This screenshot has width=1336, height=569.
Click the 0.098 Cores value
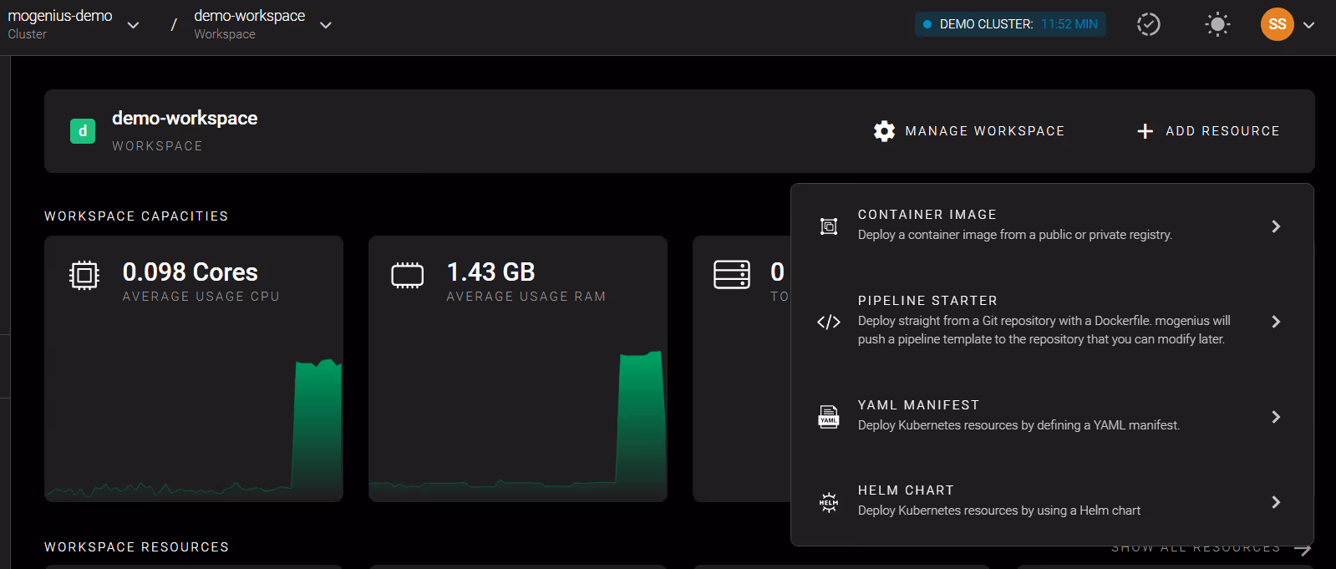190,272
